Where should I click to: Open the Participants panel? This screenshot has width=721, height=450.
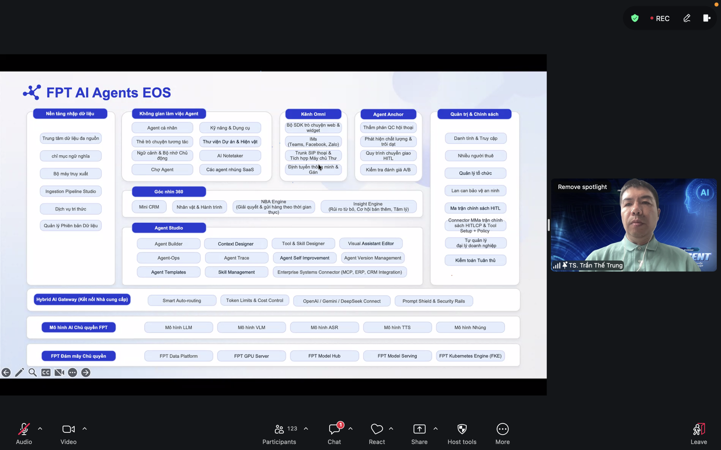[279, 434]
